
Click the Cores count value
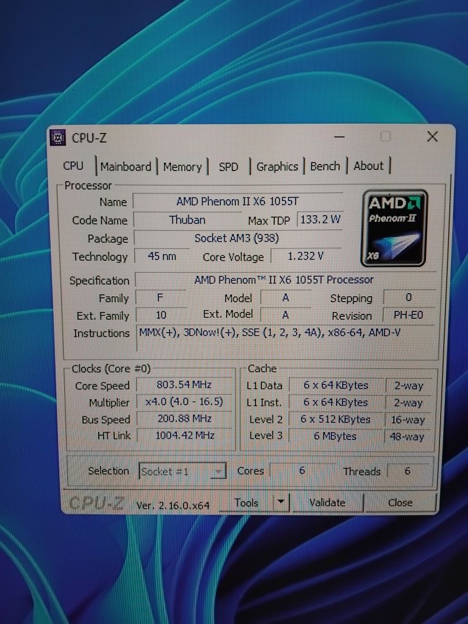302,471
